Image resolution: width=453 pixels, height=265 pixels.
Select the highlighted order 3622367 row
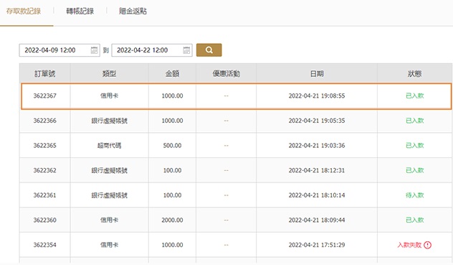tap(236, 96)
